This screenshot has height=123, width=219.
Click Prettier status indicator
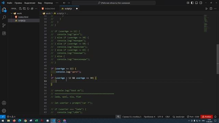point(207,117)
